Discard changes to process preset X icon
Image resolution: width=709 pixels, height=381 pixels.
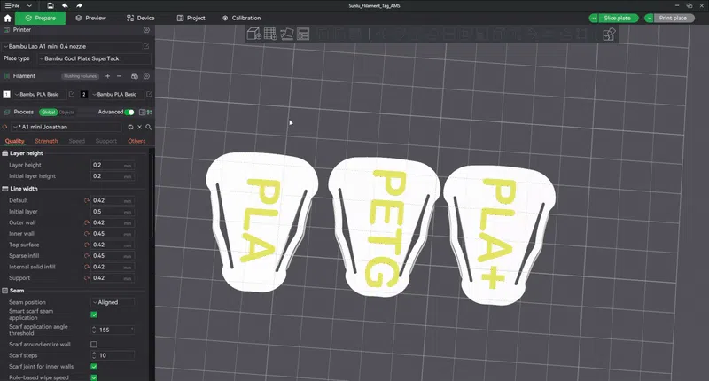click(140, 127)
